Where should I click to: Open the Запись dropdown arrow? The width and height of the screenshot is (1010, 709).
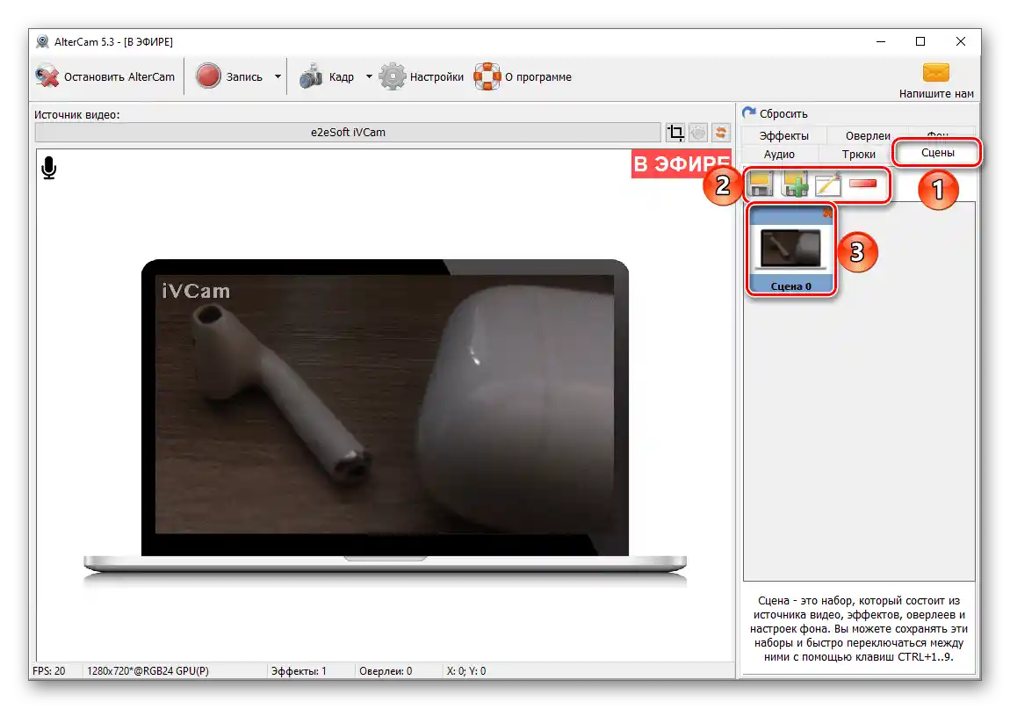[278, 76]
